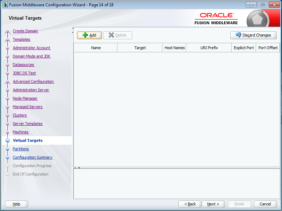
Task: Maximize the wizard window
Action: [x=263, y=5]
